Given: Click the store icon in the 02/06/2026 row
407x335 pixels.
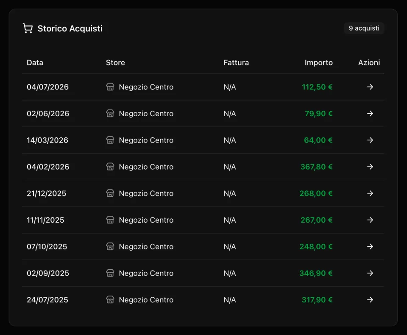Looking at the screenshot, I should [x=110, y=114].
